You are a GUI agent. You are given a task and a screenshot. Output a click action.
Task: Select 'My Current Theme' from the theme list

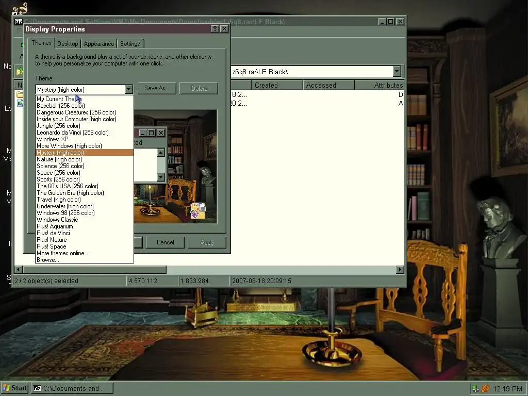pyautogui.click(x=85, y=98)
